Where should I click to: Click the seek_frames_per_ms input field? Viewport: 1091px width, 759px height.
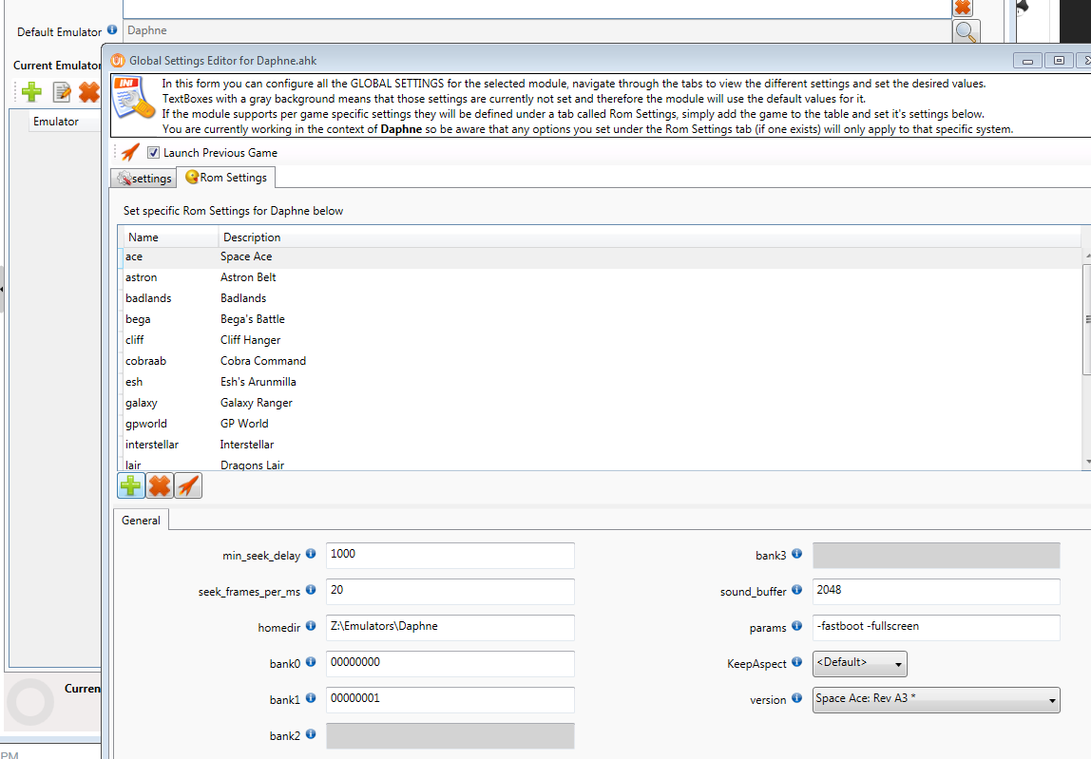pos(450,592)
